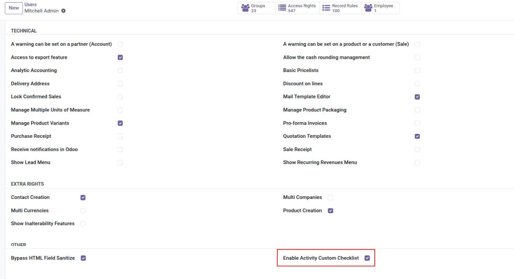Click the Multi Companies label
Viewport: 514px width, 279px height.
(303, 197)
